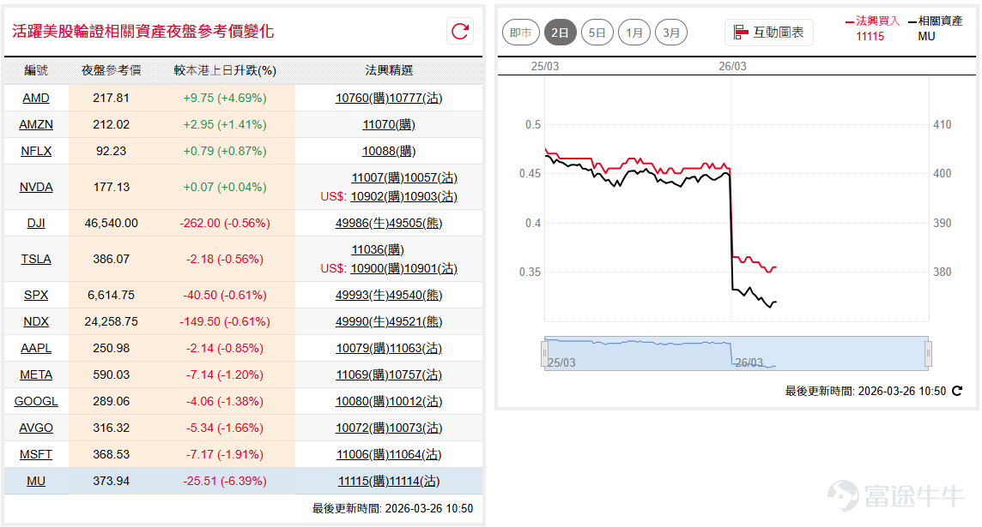Image resolution: width=982 pixels, height=527 pixels.
Task: Select the 5日 chart range
Action: [x=597, y=33]
